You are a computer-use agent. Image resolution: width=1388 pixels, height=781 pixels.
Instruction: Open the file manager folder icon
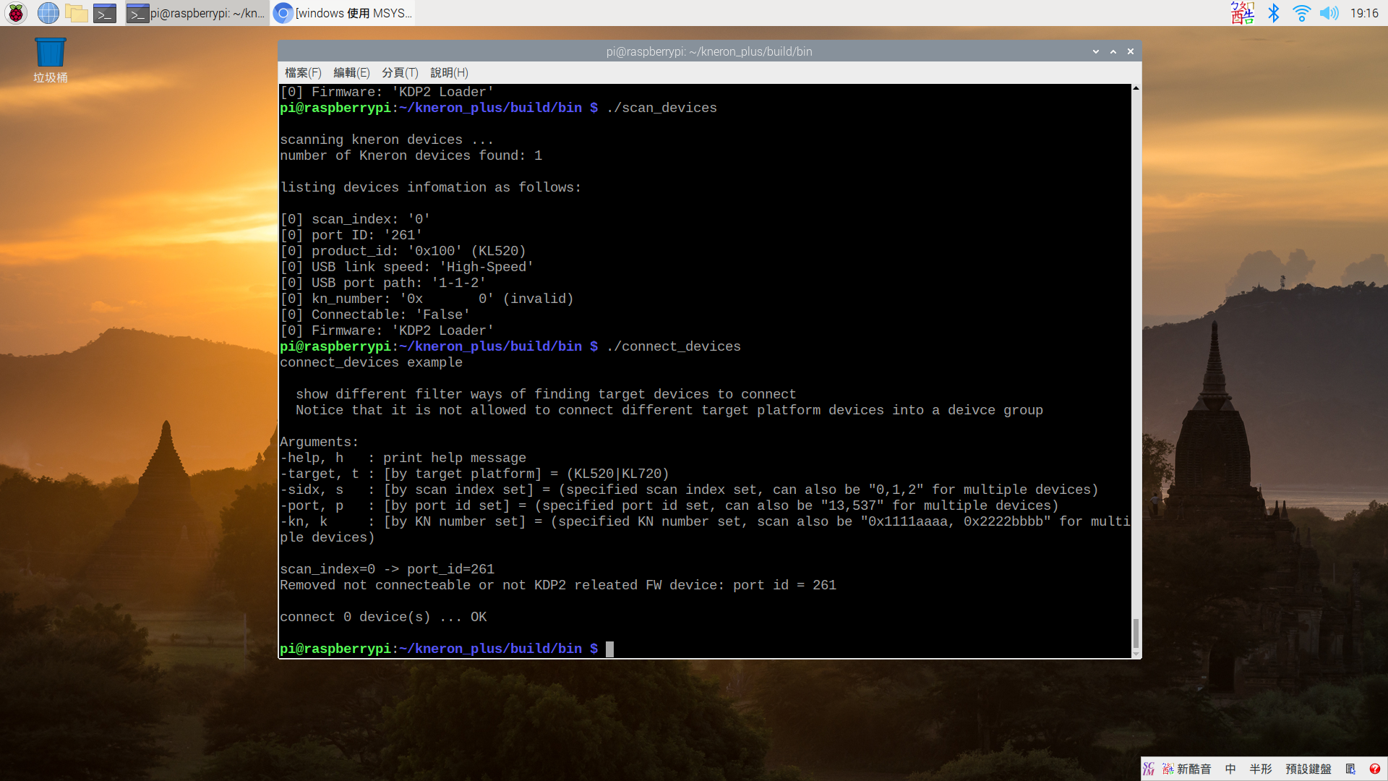pos(77,13)
